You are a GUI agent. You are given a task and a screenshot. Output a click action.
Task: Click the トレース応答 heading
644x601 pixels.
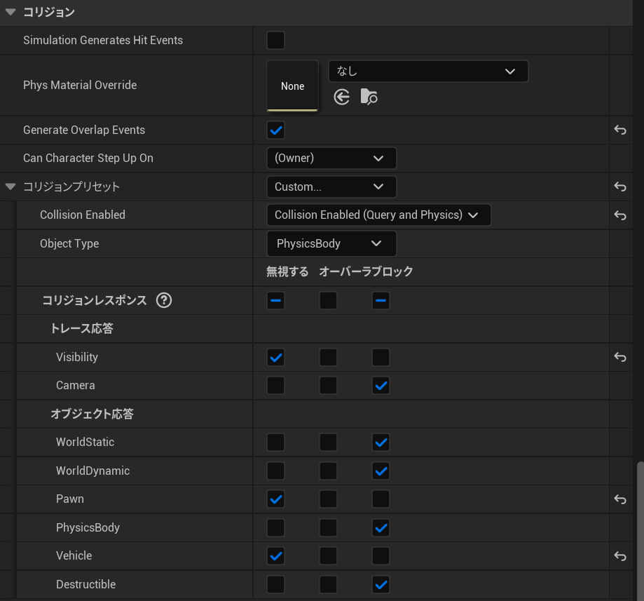pyautogui.click(x=82, y=328)
